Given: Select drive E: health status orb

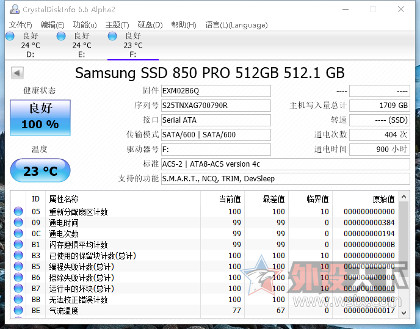Looking at the screenshot, I should (61, 36).
